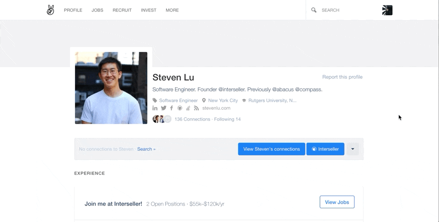Click the graduation cap icon

click(244, 100)
